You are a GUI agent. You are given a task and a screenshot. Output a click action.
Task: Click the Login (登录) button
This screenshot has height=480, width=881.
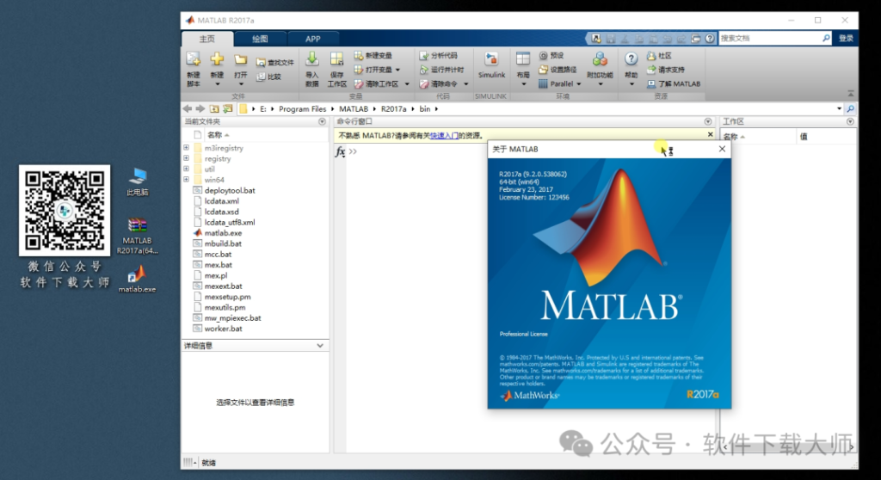(x=847, y=38)
